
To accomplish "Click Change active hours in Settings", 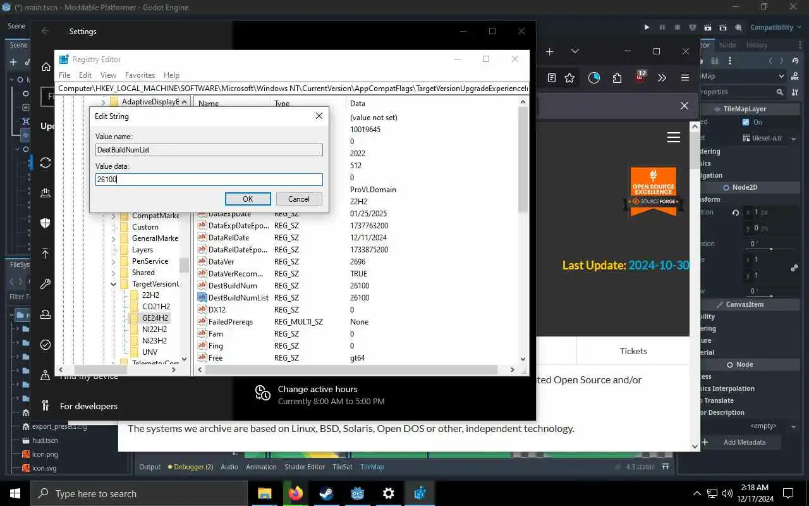I will [317, 389].
